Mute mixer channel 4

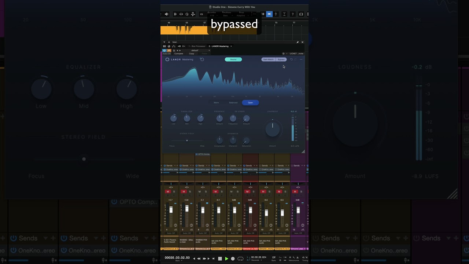tap(168, 191)
